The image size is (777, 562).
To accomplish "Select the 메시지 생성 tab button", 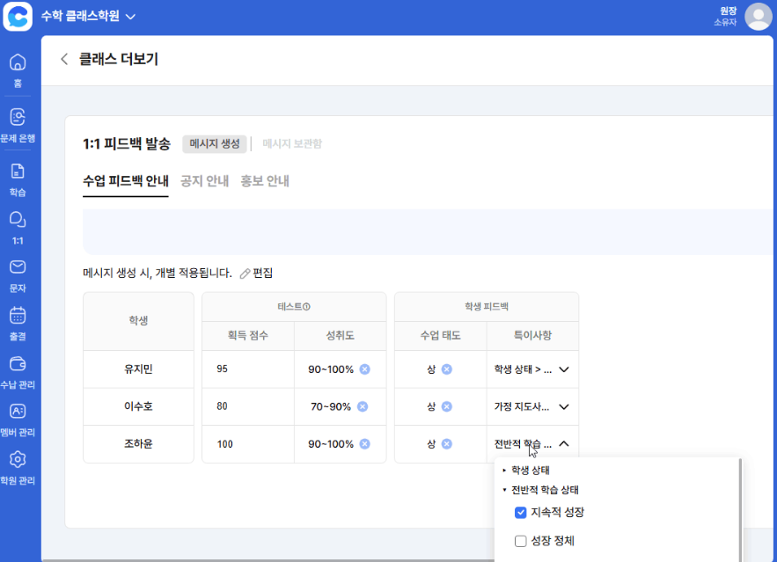I will (215, 143).
